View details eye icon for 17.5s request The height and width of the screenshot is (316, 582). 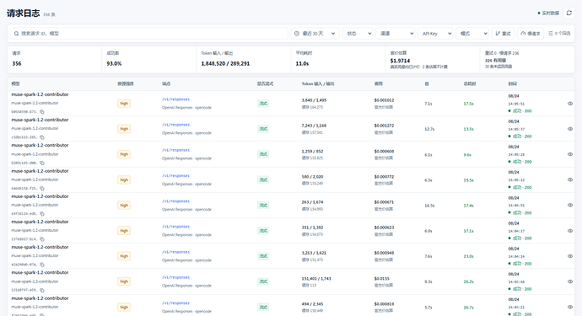(x=570, y=104)
